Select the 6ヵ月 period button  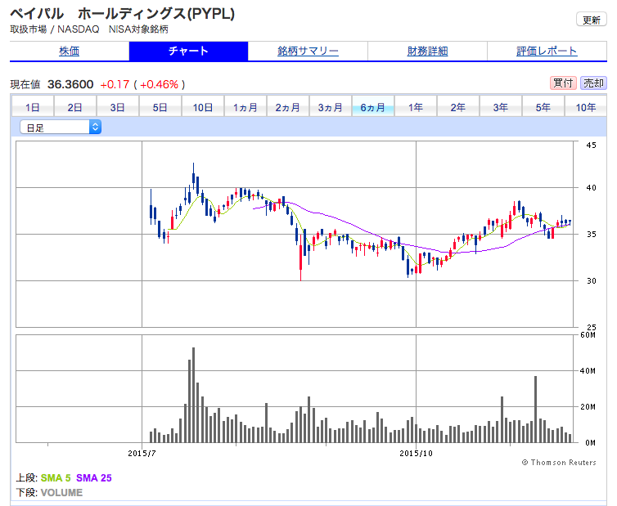point(372,107)
